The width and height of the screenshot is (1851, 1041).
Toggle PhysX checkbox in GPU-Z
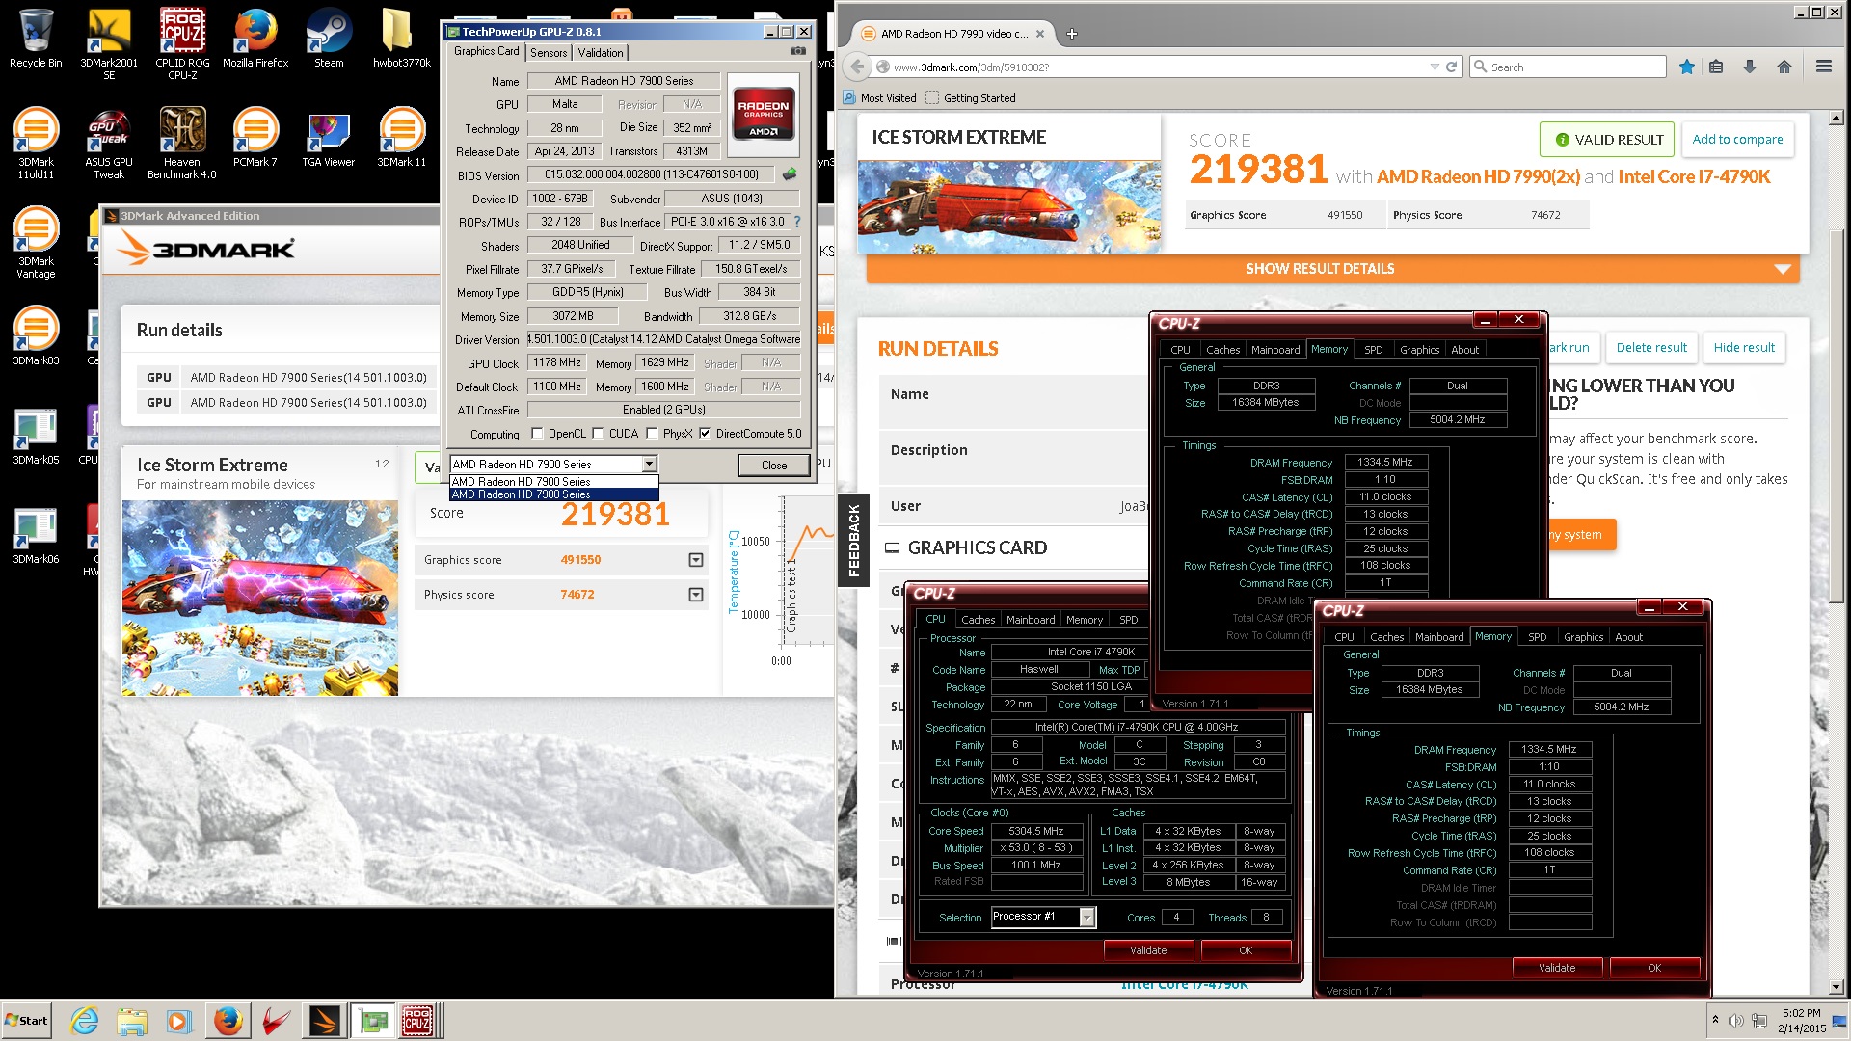[x=652, y=433]
